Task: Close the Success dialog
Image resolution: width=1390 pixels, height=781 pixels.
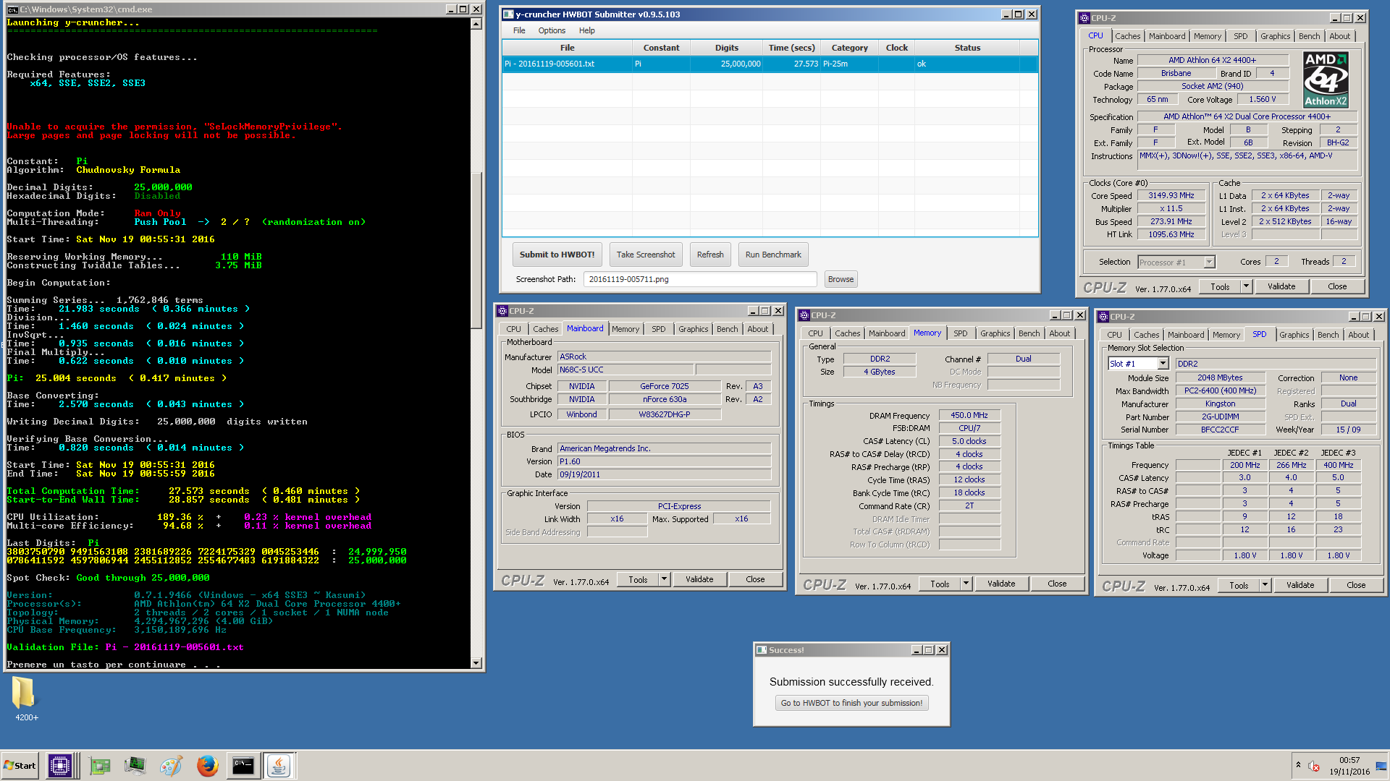Action: [x=942, y=650]
